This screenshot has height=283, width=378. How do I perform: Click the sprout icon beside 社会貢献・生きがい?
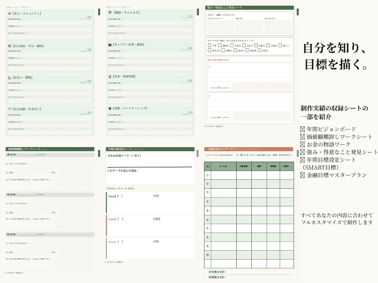(x=10, y=109)
